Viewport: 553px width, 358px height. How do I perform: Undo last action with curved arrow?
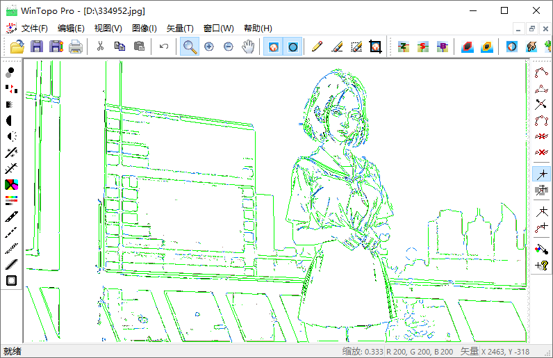pos(164,47)
